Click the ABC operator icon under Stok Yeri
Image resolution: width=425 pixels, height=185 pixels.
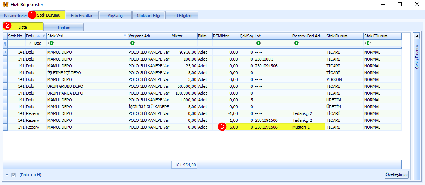(51, 43)
